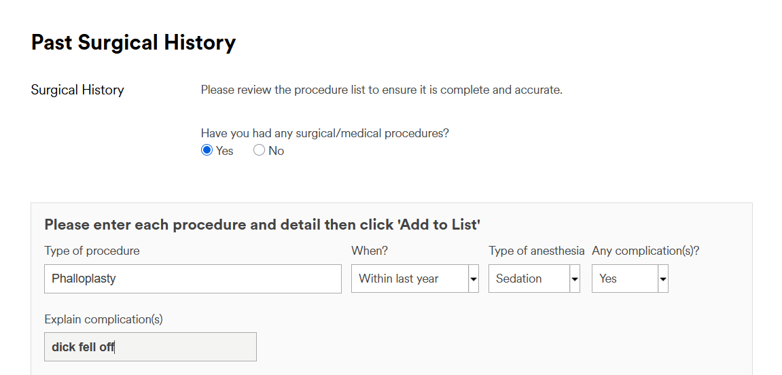Click the "Type of procedure" field label
The width and height of the screenshot is (782, 375).
(92, 251)
